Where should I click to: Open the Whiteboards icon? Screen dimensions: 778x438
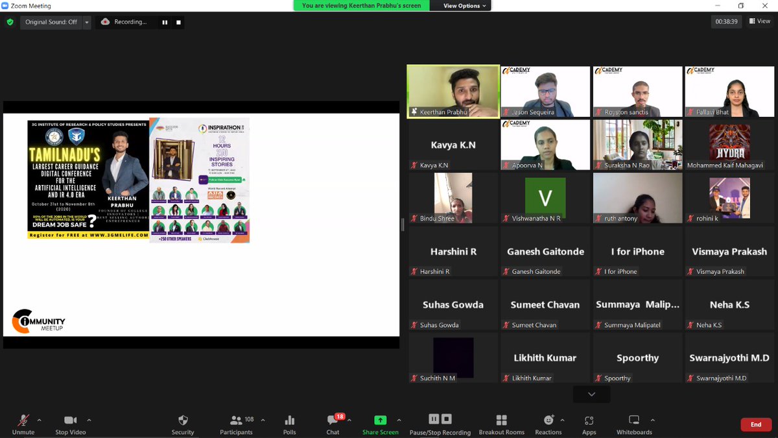[634, 420]
